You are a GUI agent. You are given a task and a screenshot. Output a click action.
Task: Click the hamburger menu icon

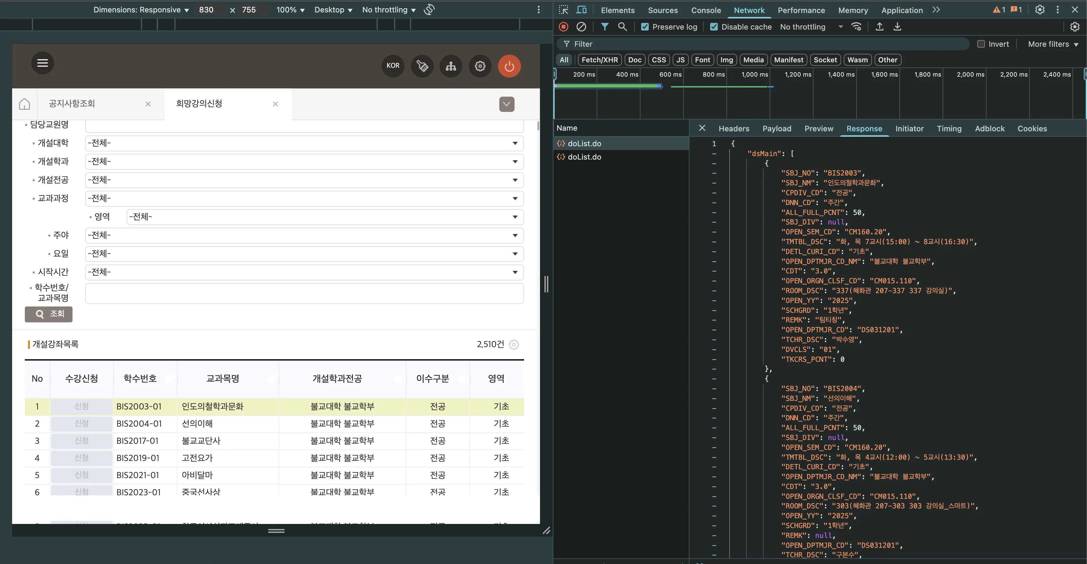42,63
